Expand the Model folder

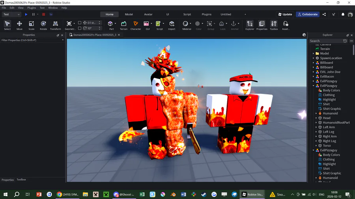click(x=314, y=53)
